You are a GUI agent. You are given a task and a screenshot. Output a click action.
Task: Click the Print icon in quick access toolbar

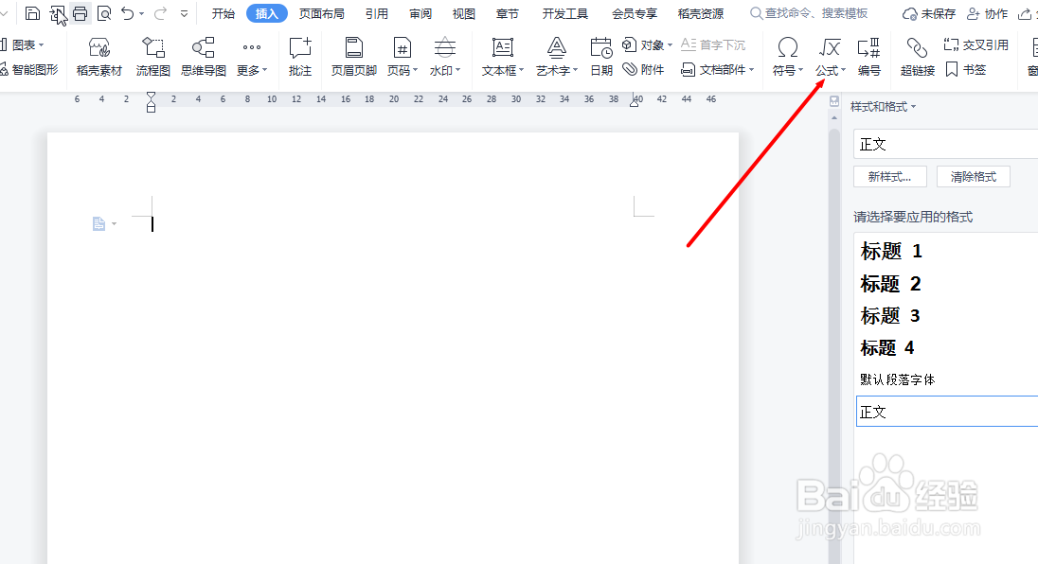(x=81, y=13)
